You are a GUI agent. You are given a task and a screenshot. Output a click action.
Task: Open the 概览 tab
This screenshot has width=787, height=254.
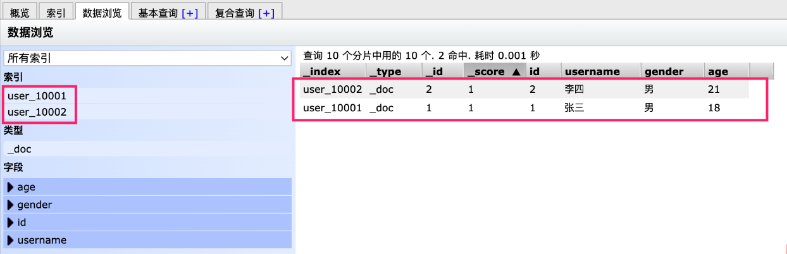coord(20,12)
